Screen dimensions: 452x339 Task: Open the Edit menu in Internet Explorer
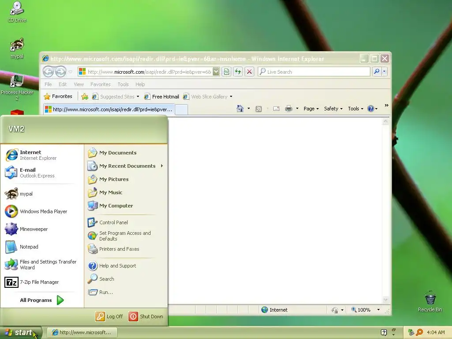coord(63,84)
